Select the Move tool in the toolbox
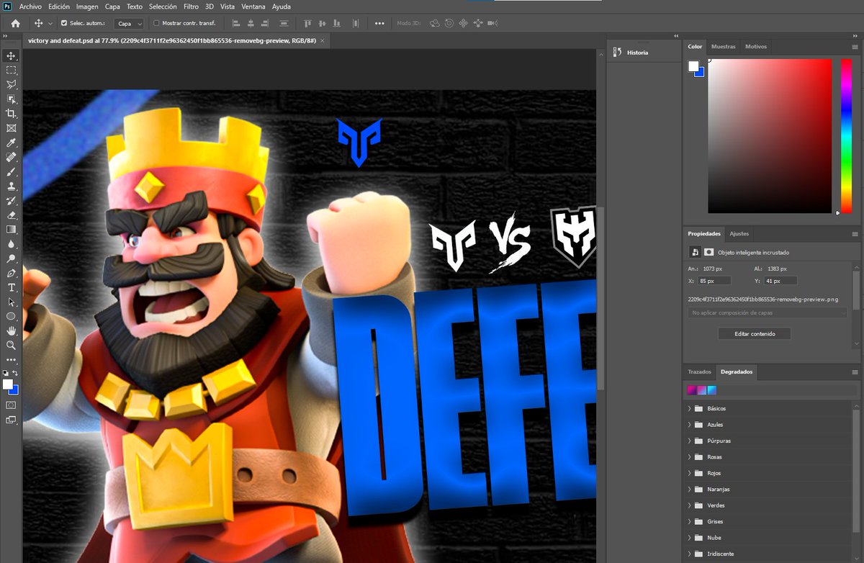The image size is (864, 563). [11, 55]
